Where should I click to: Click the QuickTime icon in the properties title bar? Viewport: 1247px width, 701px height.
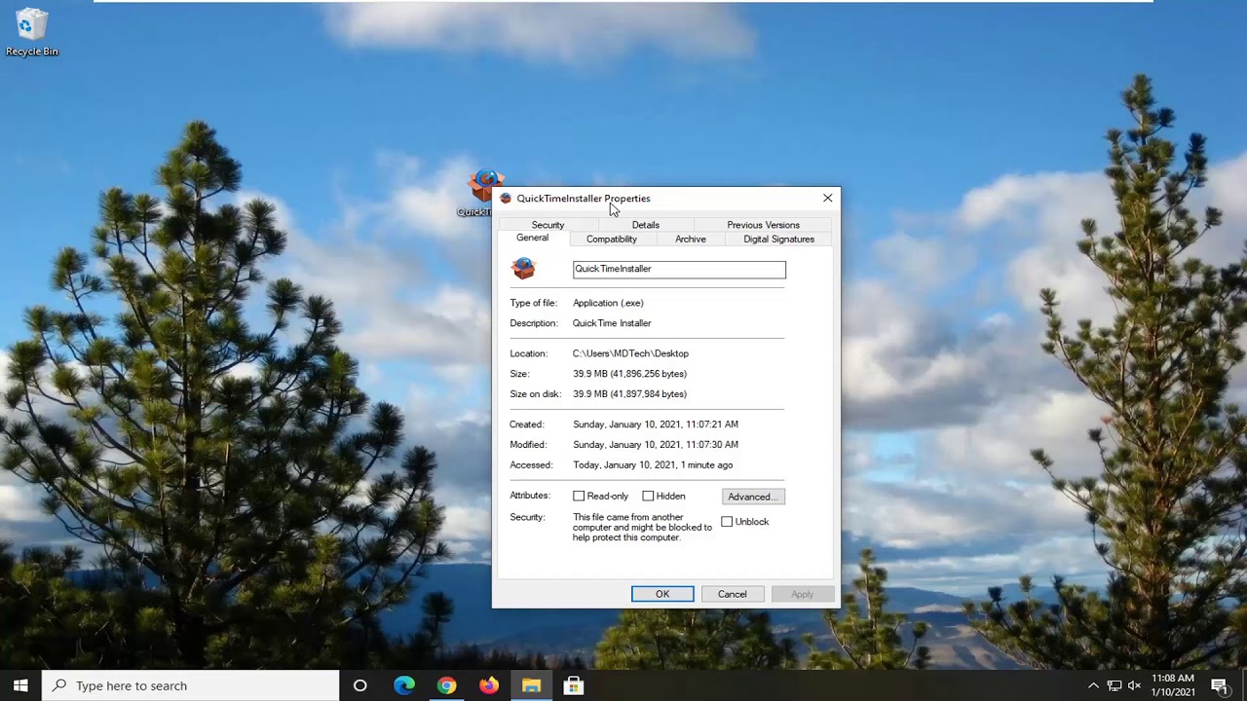505,199
